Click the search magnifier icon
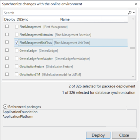140x140 pixels. pyautogui.click(x=129, y=13)
